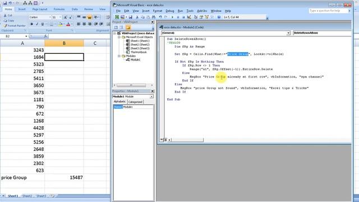
Task: Switch to Sheet2 worksheet tab
Action: click(27, 196)
